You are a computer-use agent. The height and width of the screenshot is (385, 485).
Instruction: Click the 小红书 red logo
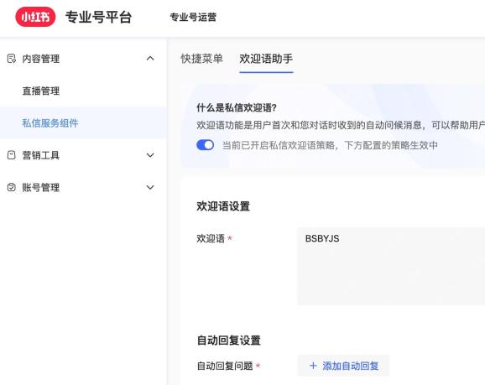point(35,17)
